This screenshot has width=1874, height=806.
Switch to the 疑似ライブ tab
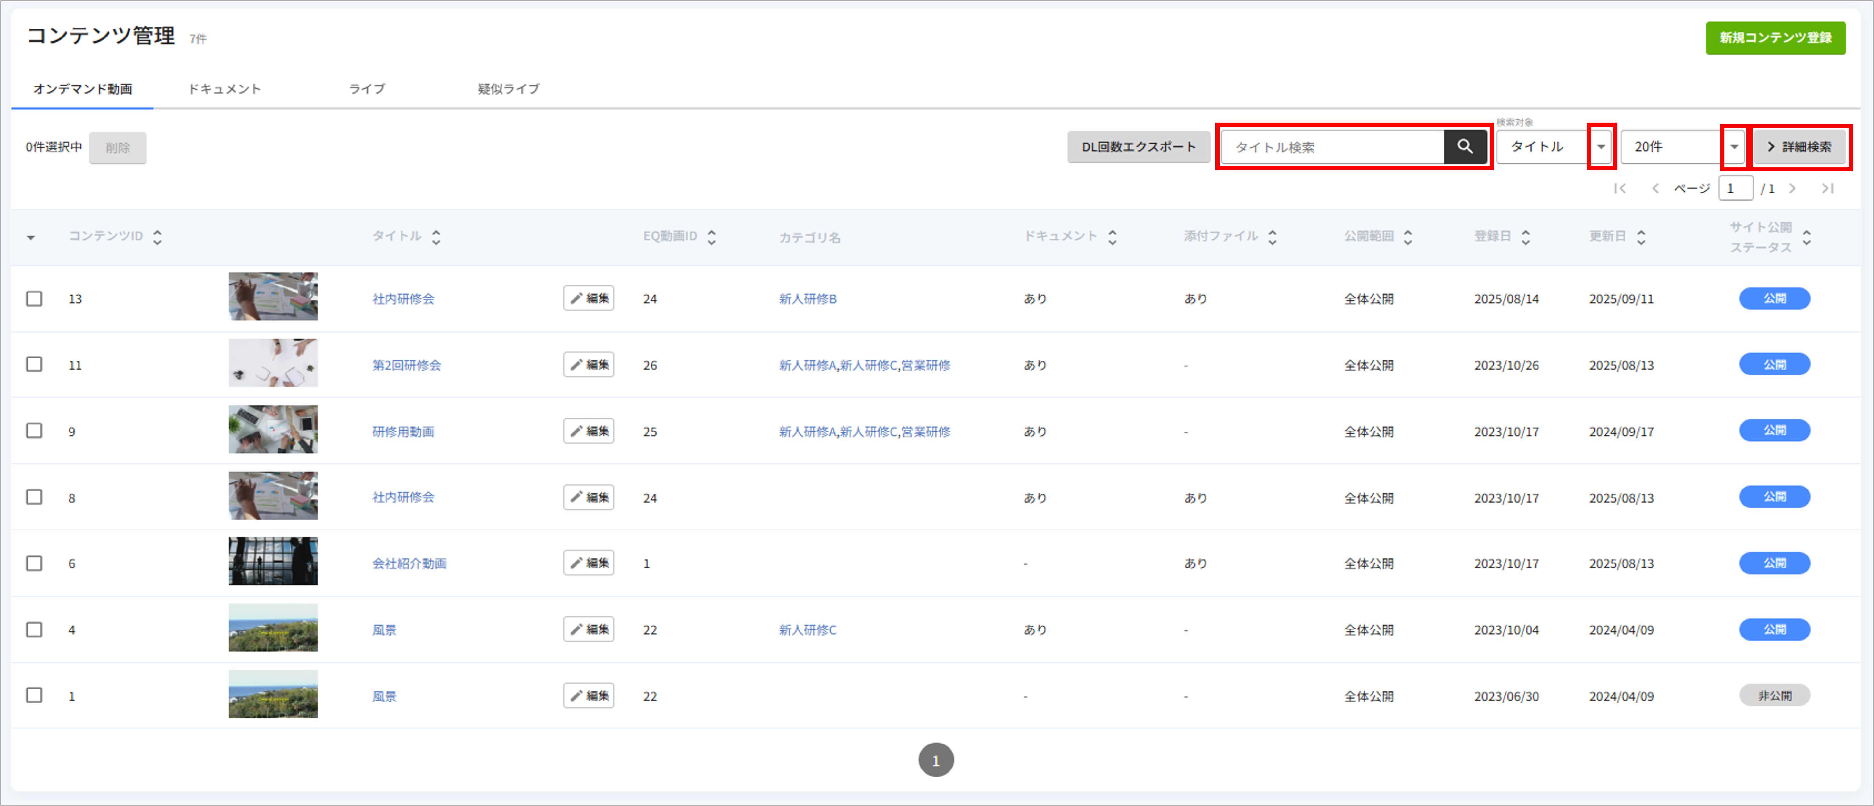[509, 89]
